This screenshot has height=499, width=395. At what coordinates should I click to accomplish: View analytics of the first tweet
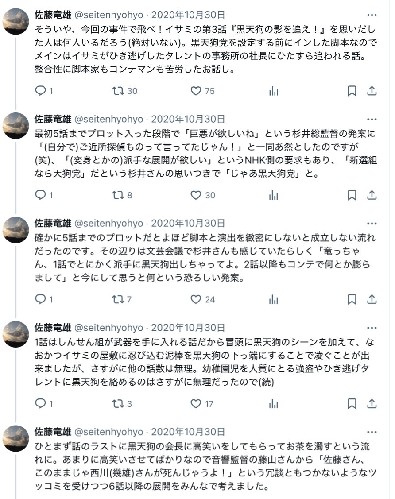point(274,91)
